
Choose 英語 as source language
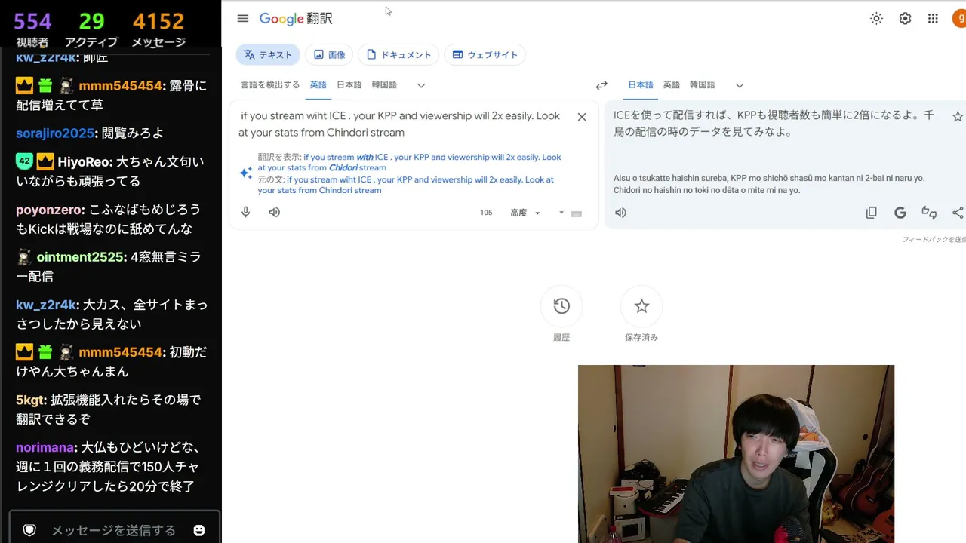(x=318, y=85)
